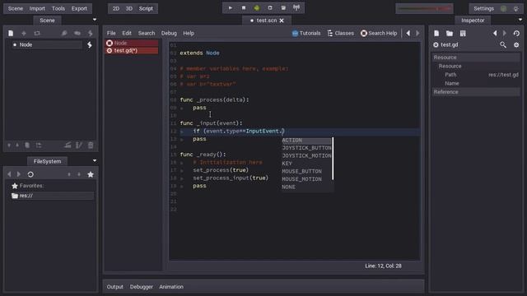Choose KEY from autocomplete list
The image size is (527, 296).
tap(287, 164)
